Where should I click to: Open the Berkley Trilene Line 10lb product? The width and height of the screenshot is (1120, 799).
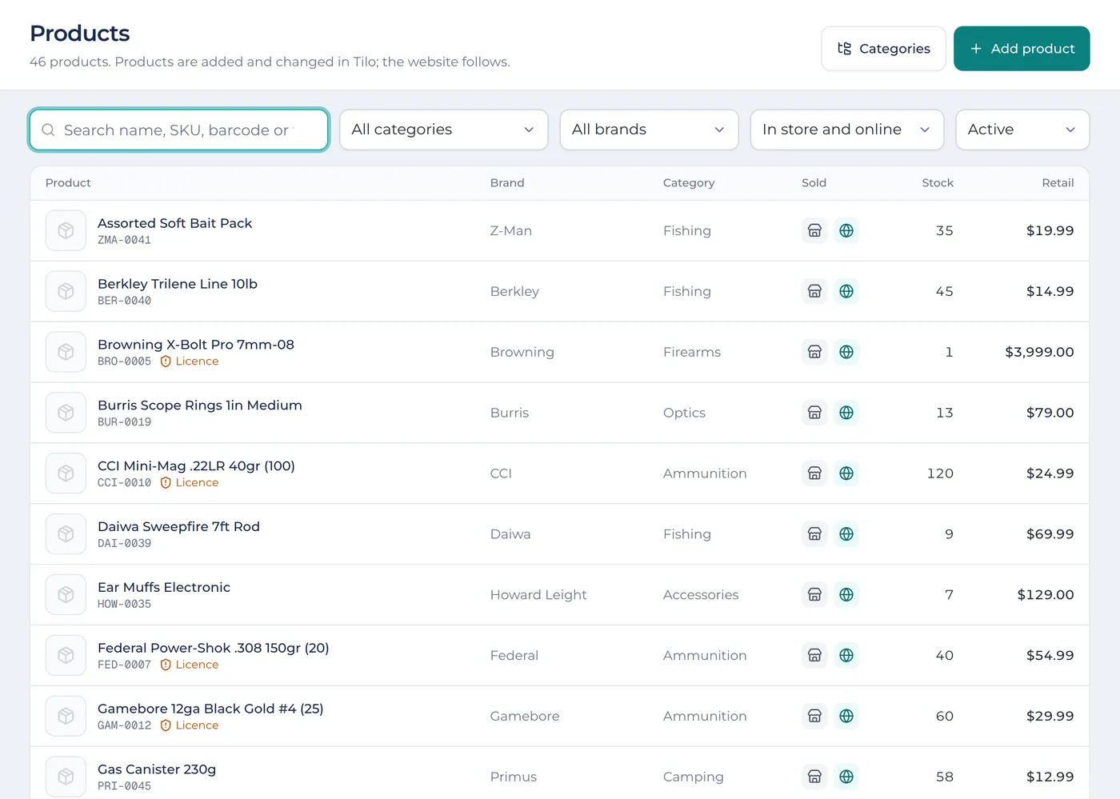[x=178, y=284]
